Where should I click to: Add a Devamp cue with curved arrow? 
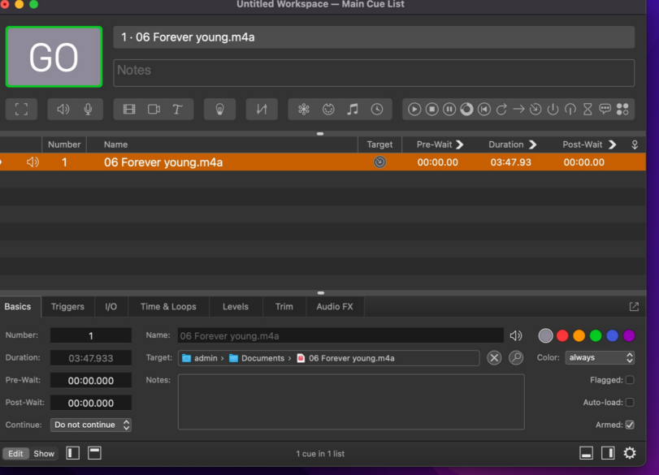pos(501,109)
